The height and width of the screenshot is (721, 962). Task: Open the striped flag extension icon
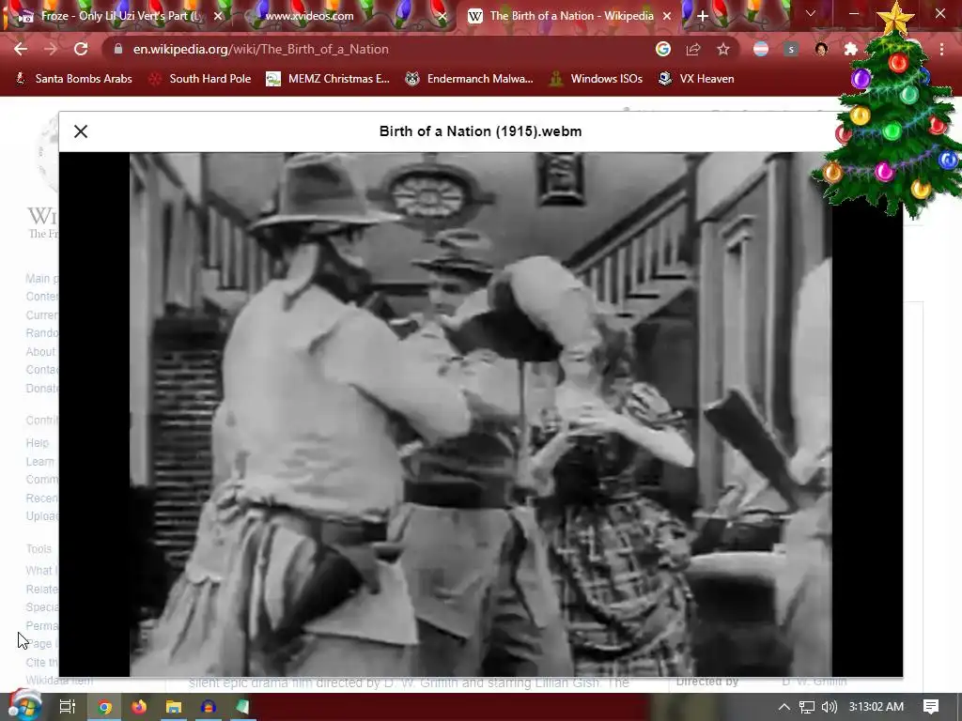761,49
